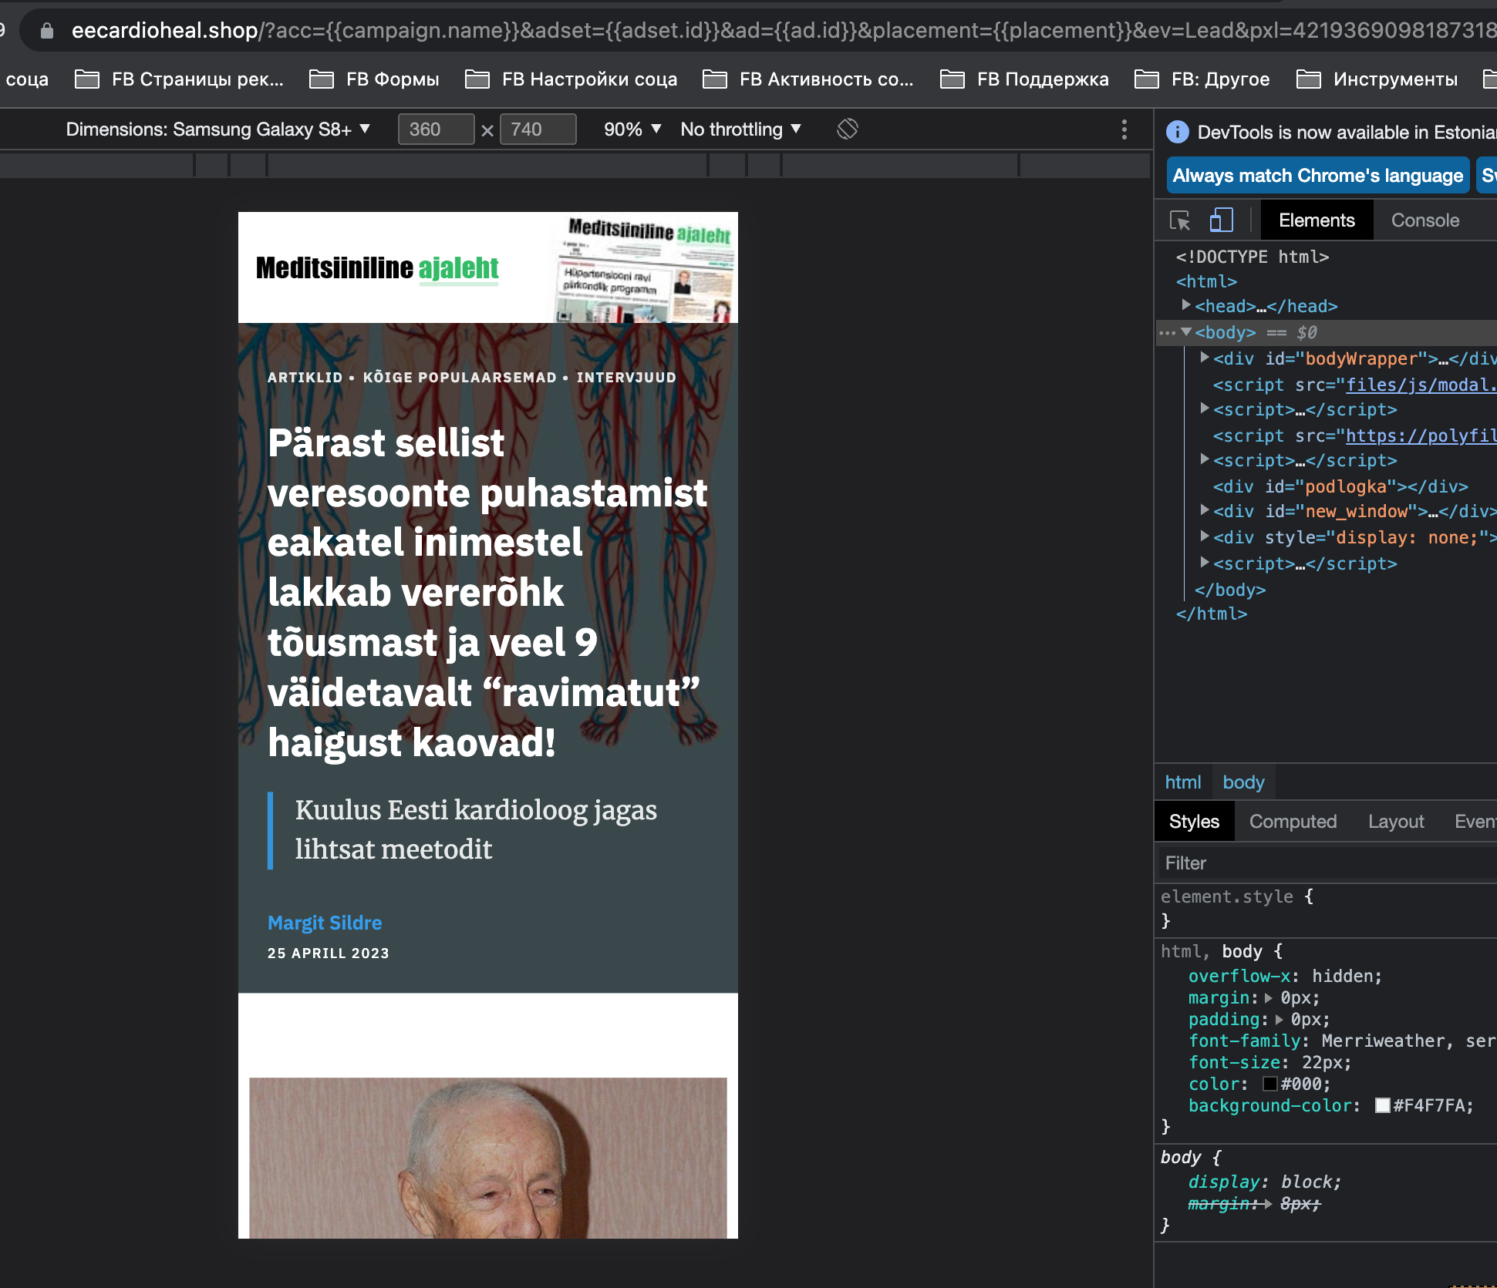1497x1288 pixels.
Task: Expand the head element node
Action: tap(1186, 305)
